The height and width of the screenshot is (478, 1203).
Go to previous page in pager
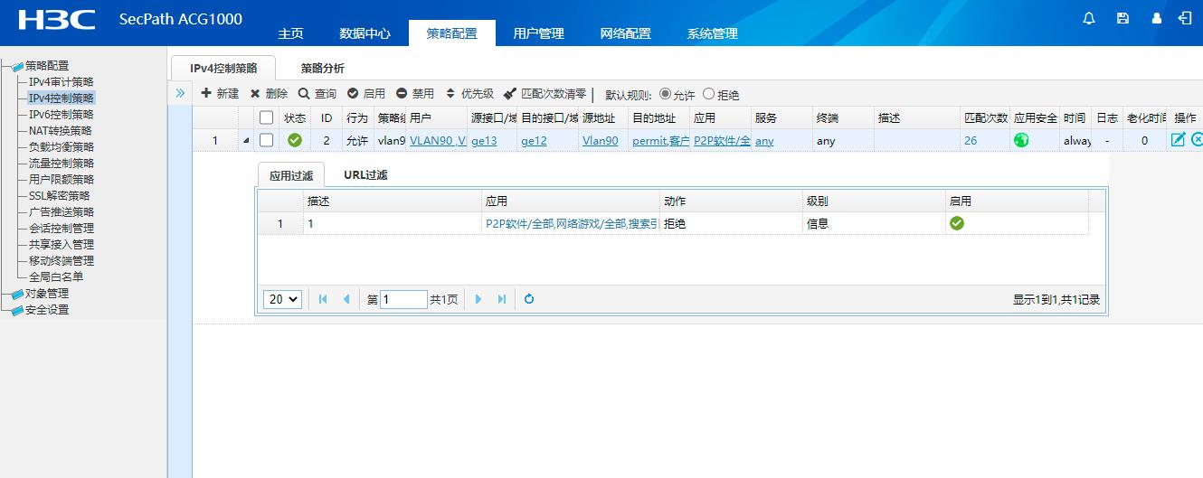[346, 299]
